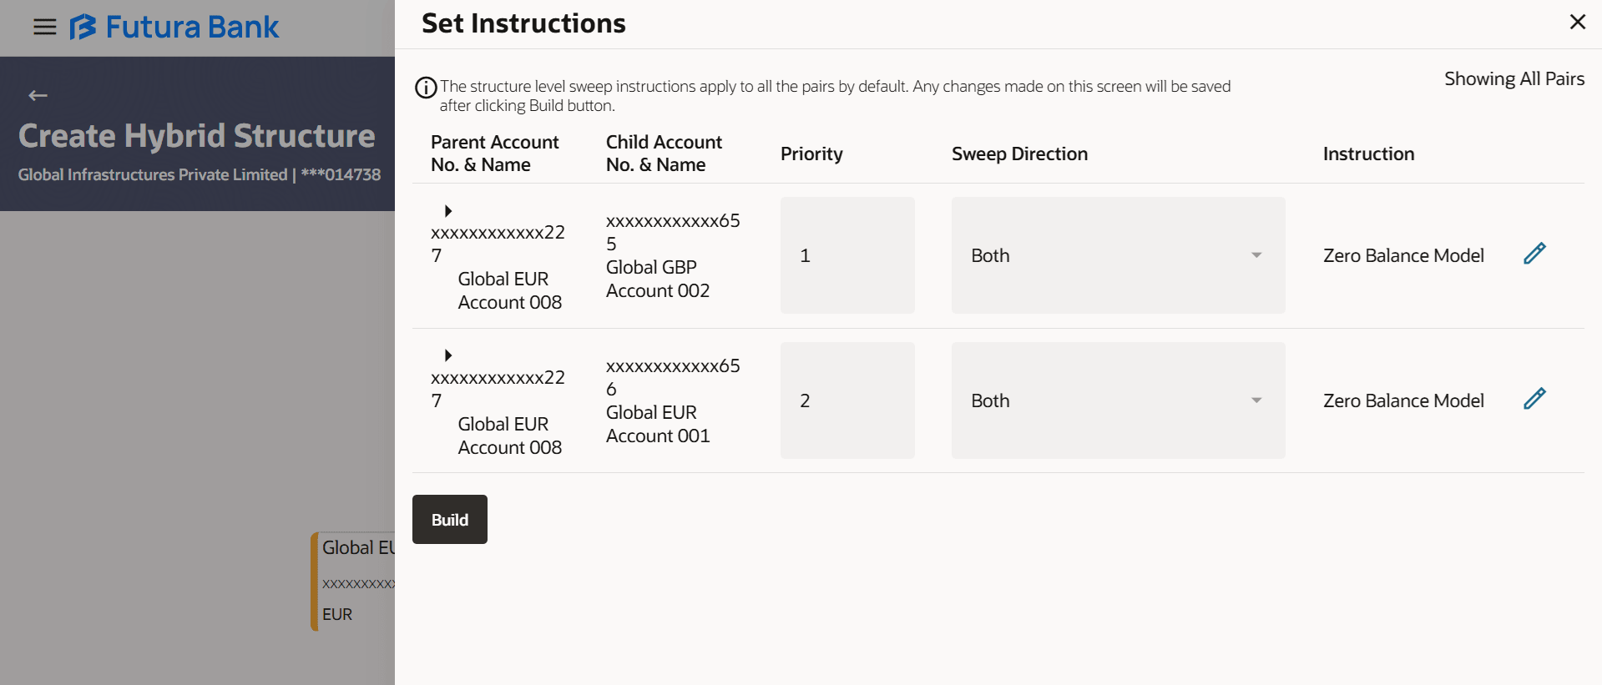This screenshot has height=685, width=1602.
Task: Open Sweep Direction dropdown for priority 2
Action: coord(1117,400)
